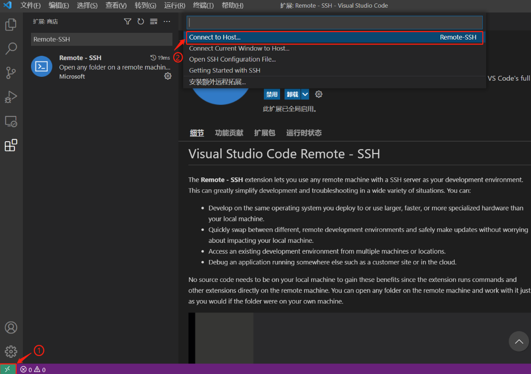This screenshot has width=531, height=374.
Task: Open the Explorer view in activity bar
Action: click(x=11, y=24)
